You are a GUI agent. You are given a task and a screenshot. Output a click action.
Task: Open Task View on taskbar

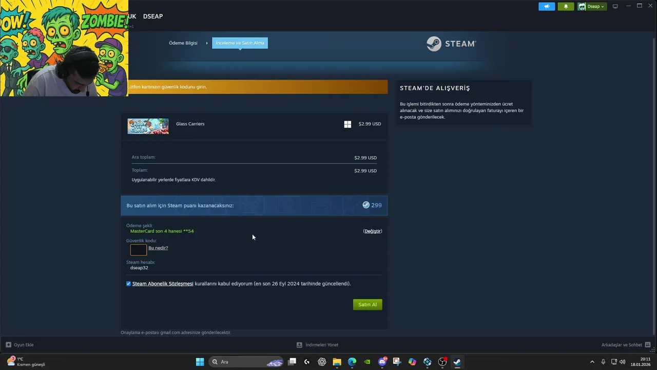point(292,362)
